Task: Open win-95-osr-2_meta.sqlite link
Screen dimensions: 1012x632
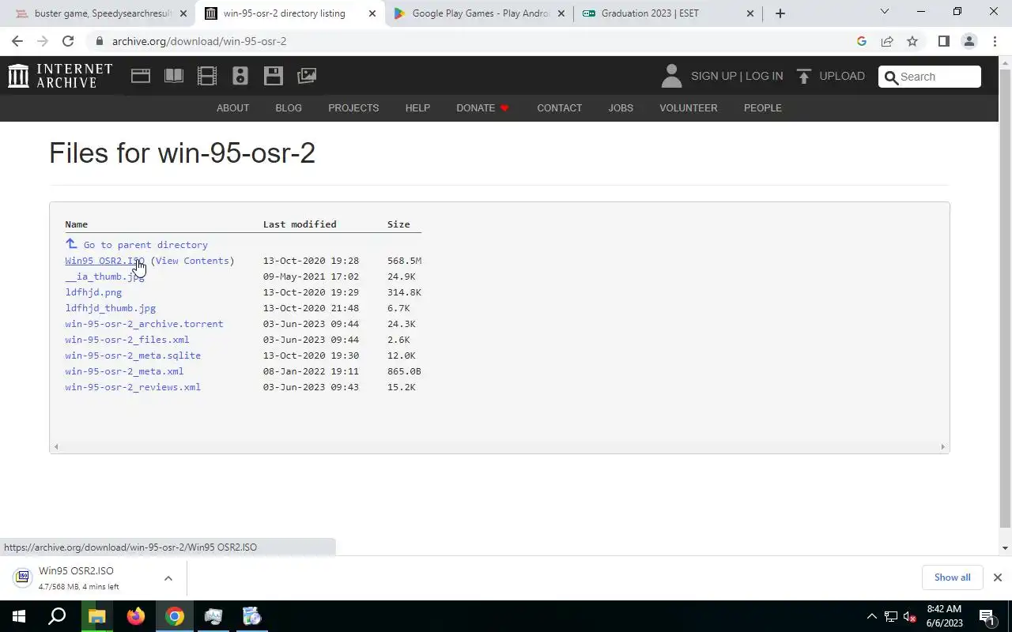Action: tap(133, 355)
